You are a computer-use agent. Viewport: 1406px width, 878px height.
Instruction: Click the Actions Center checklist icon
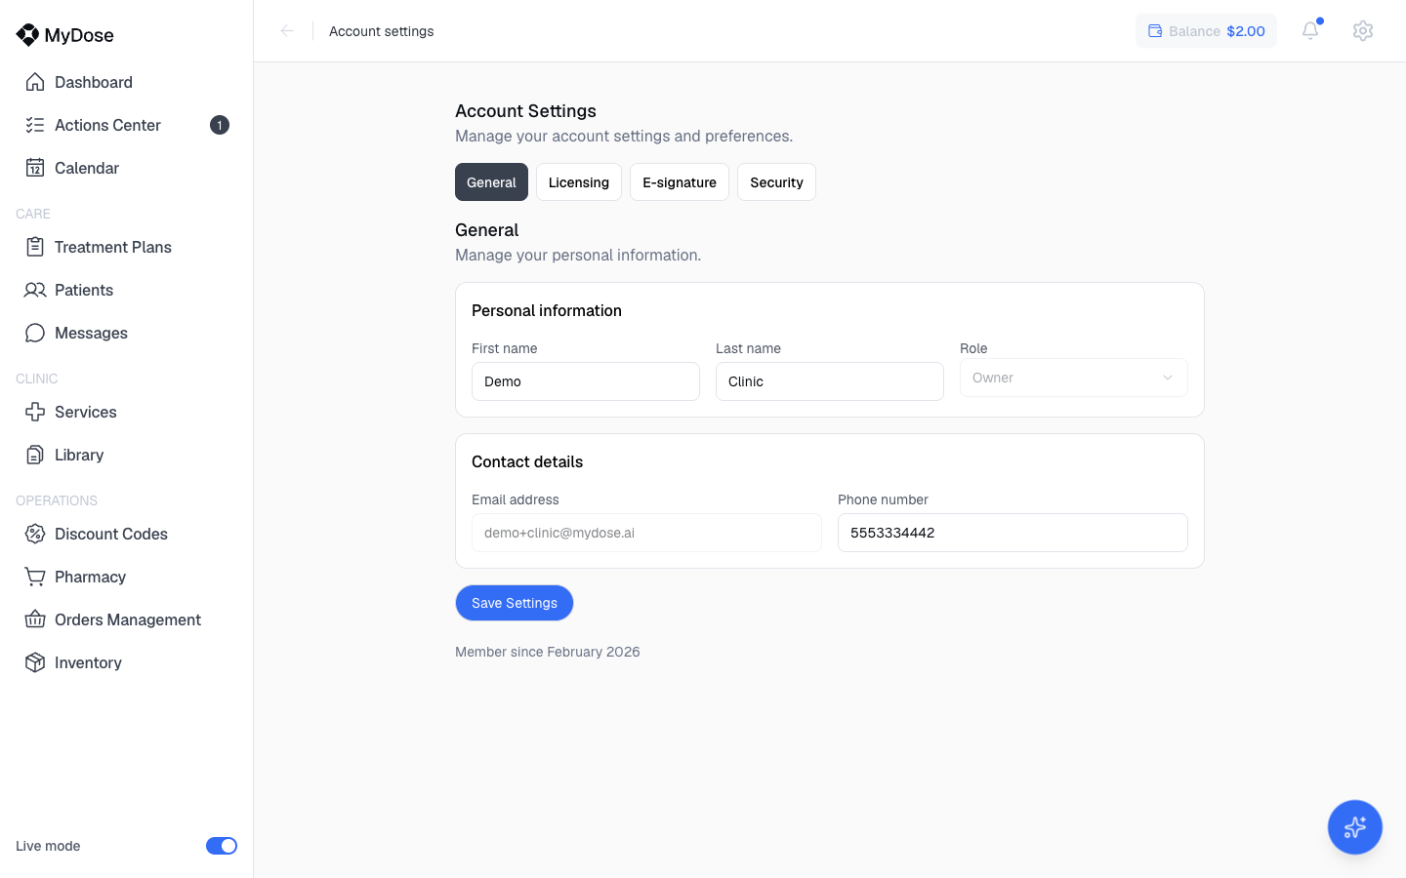coord(35,125)
